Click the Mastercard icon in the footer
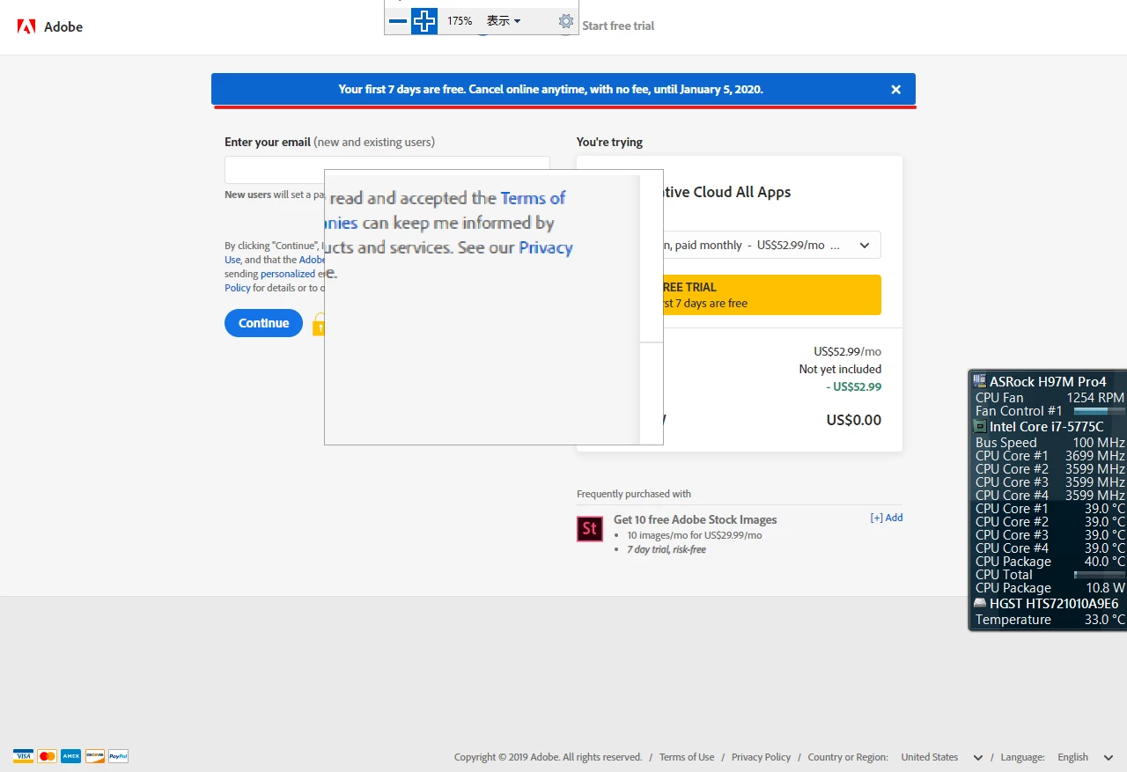1127x772 pixels. pos(47,756)
